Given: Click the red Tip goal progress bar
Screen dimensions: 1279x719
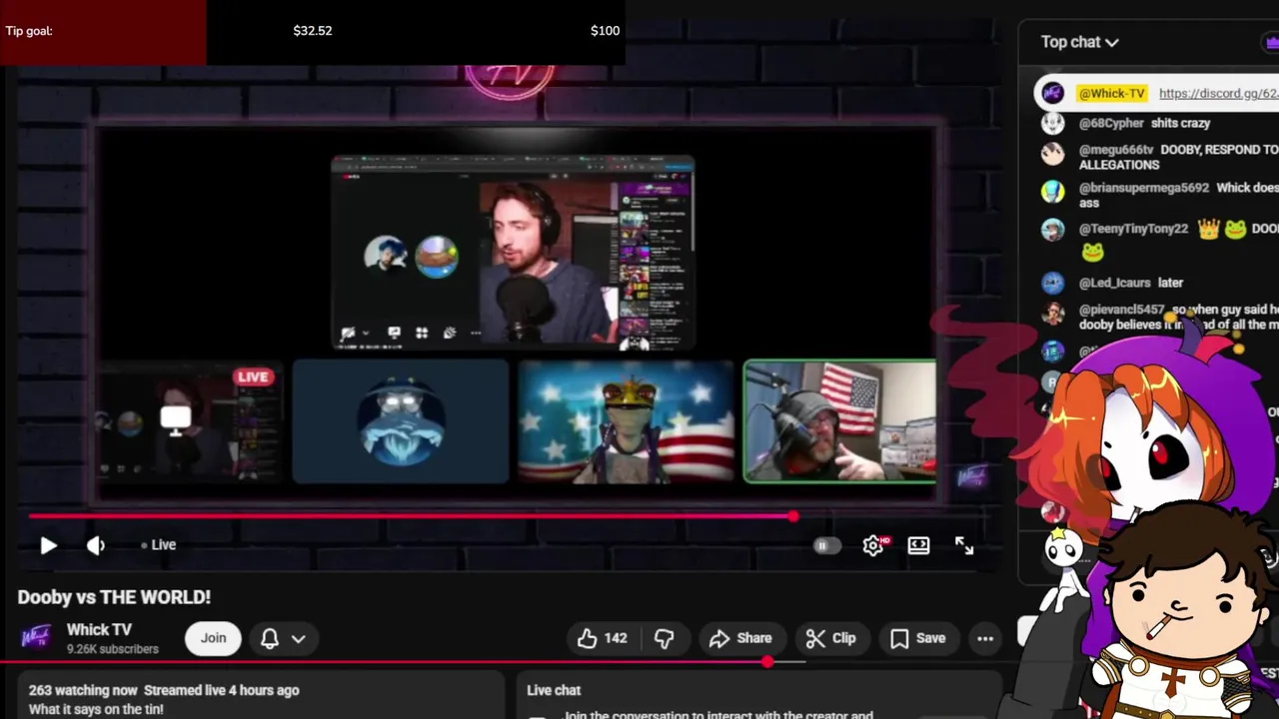Looking at the screenshot, I should (x=103, y=32).
